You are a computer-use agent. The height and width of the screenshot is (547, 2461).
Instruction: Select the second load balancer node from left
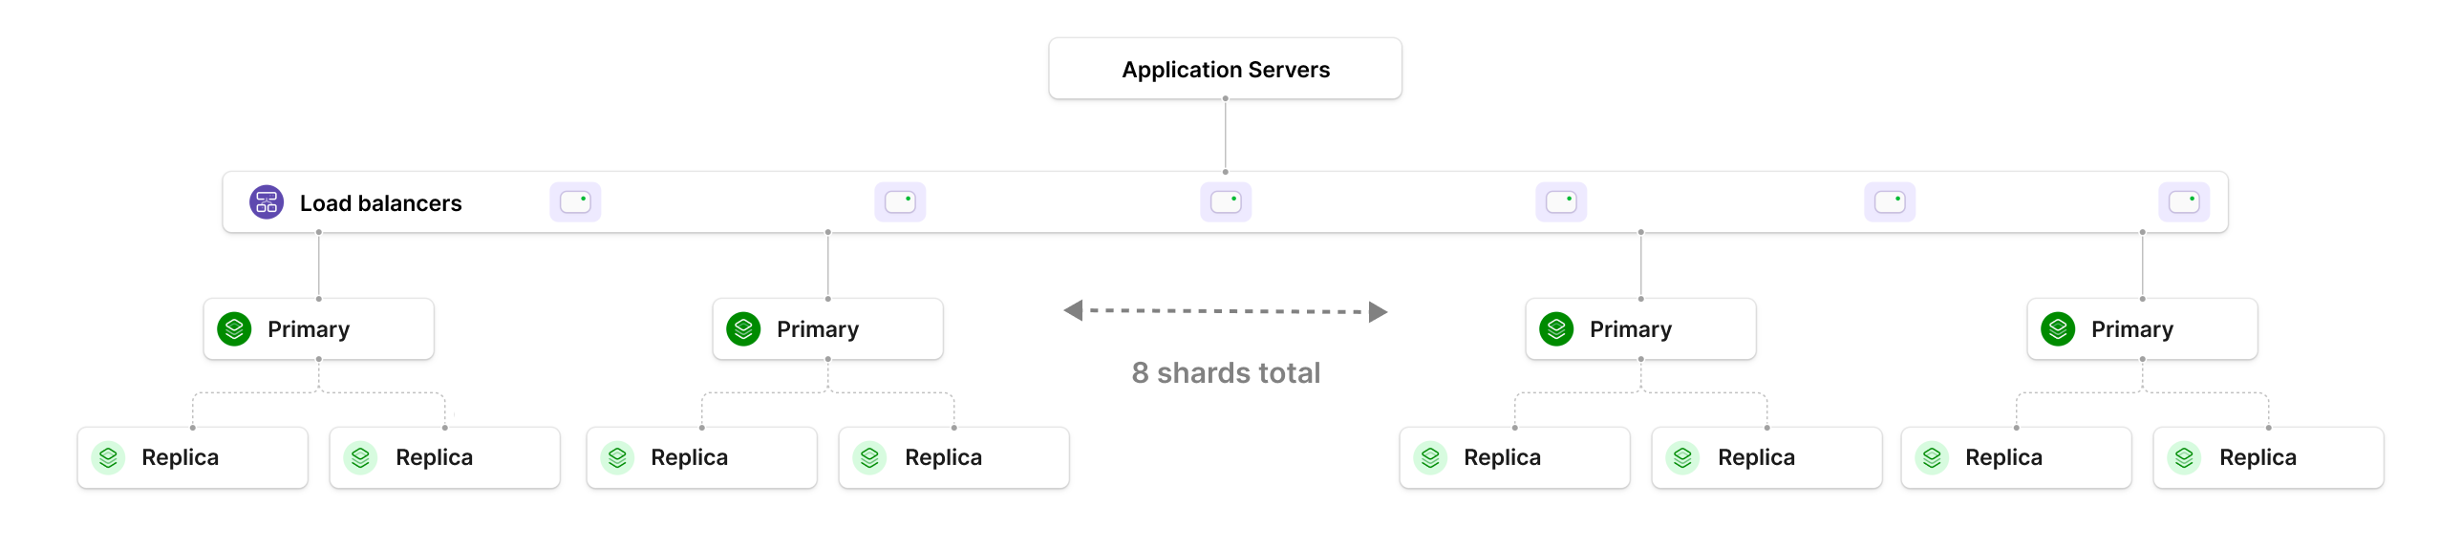tap(900, 202)
